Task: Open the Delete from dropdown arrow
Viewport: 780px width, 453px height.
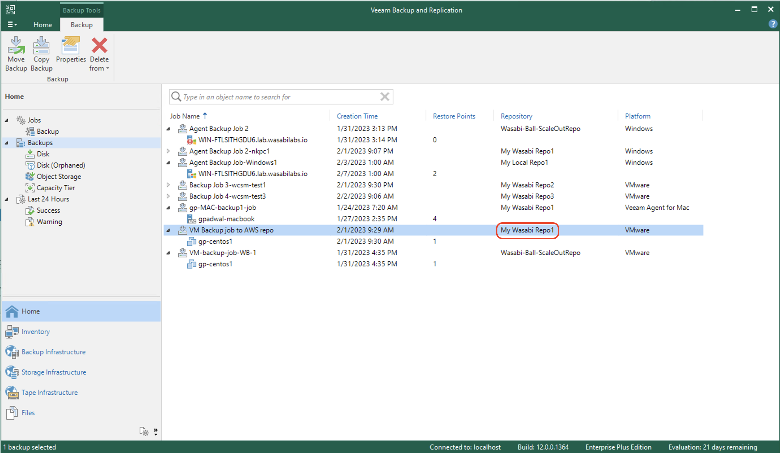Action: pos(108,68)
